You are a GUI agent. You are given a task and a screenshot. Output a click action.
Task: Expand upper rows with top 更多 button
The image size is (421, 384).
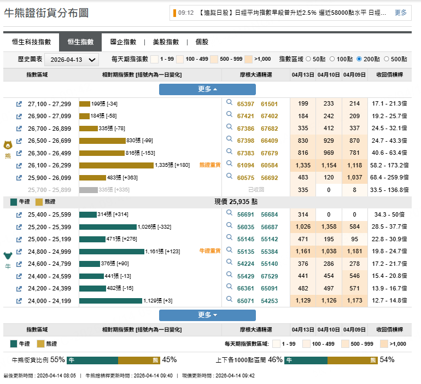click(207, 89)
